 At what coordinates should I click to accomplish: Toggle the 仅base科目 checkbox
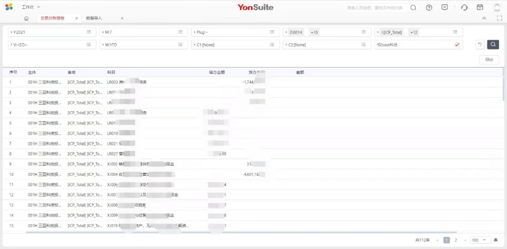coord(457,45)
